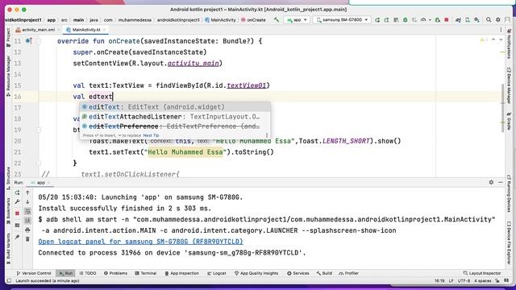The width and height of the screenshot is (516, 290).
Task: Click the Scroll Up arrow in Run console
Action: click(x=27, y=193)
